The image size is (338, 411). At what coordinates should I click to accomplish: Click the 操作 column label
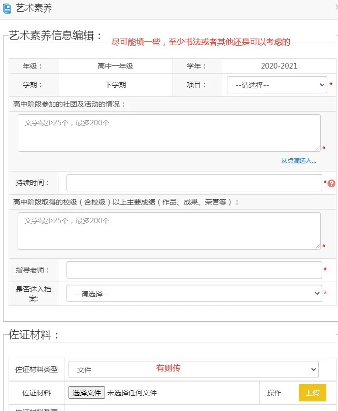click(x=274, y=393)
